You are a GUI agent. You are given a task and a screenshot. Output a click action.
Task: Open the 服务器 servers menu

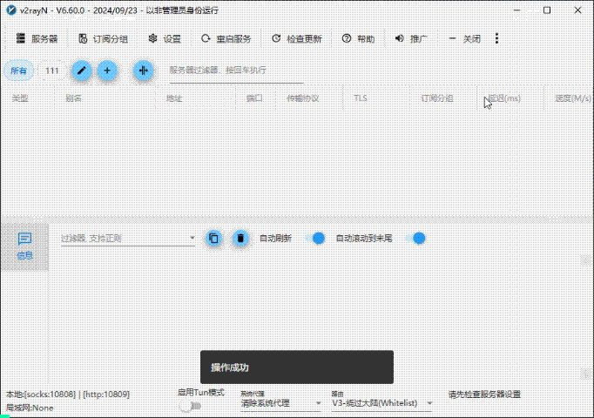click(x=37, y=38)
